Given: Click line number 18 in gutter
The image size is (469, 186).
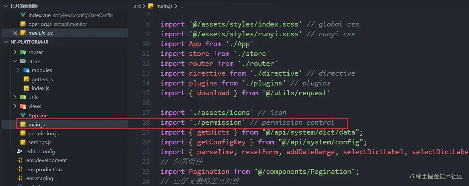Looking at the screenshot, I should click(x=146, y=122).
